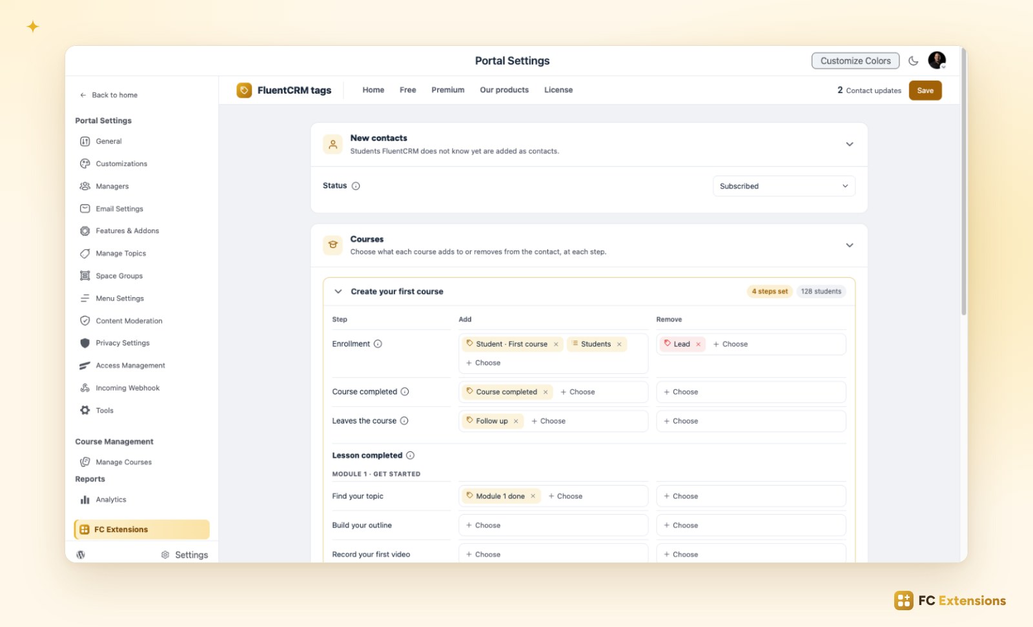Click info icon next to Status
Screen dimensions: 1033x627
[356, 186]
